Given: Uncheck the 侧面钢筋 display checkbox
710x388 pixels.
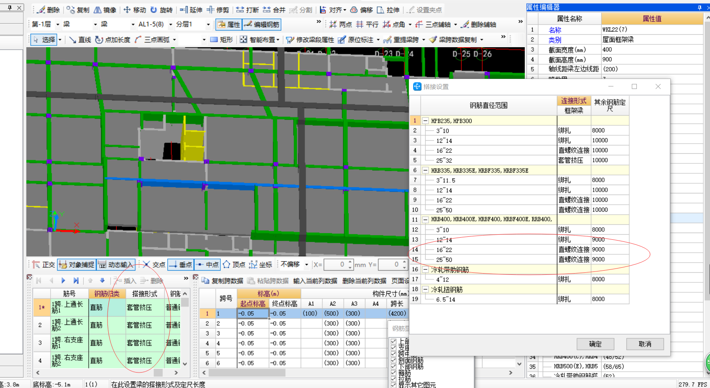Looking at the screenshot, I should tap(393, 359).
